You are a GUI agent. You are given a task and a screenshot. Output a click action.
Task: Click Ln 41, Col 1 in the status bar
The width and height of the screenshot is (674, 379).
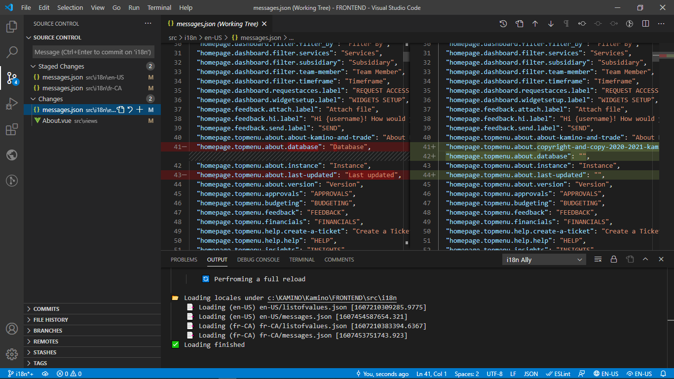[431, 374]
